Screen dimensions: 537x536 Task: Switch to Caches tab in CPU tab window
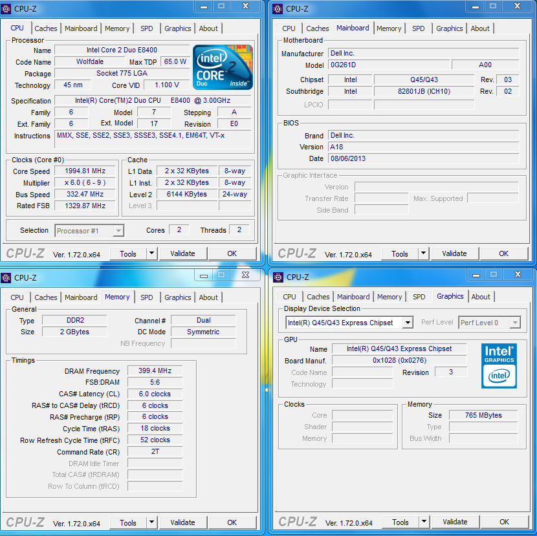click(46, 28)
